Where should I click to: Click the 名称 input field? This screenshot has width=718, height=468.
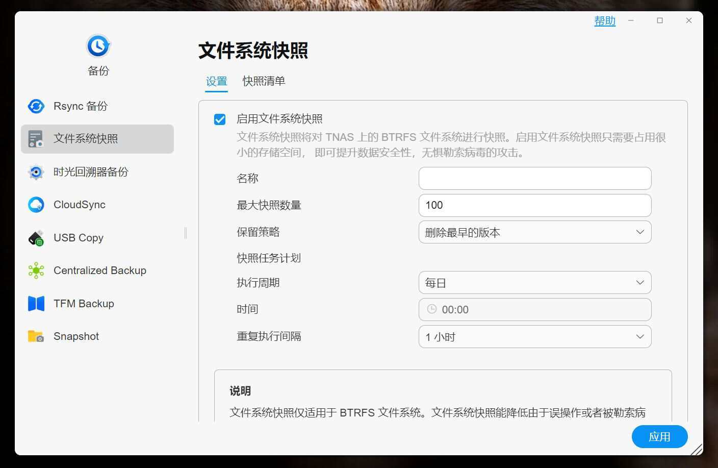tap(535, 179)
